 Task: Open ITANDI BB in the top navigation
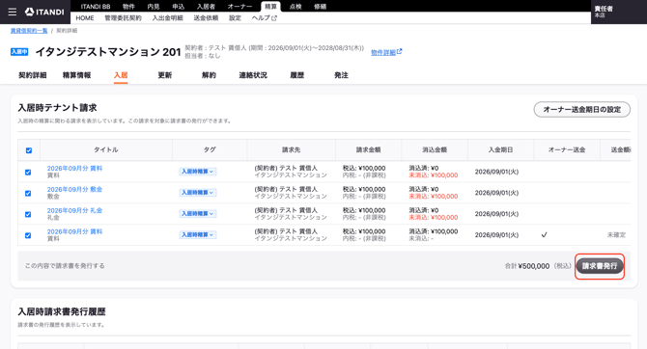(96, 6)
